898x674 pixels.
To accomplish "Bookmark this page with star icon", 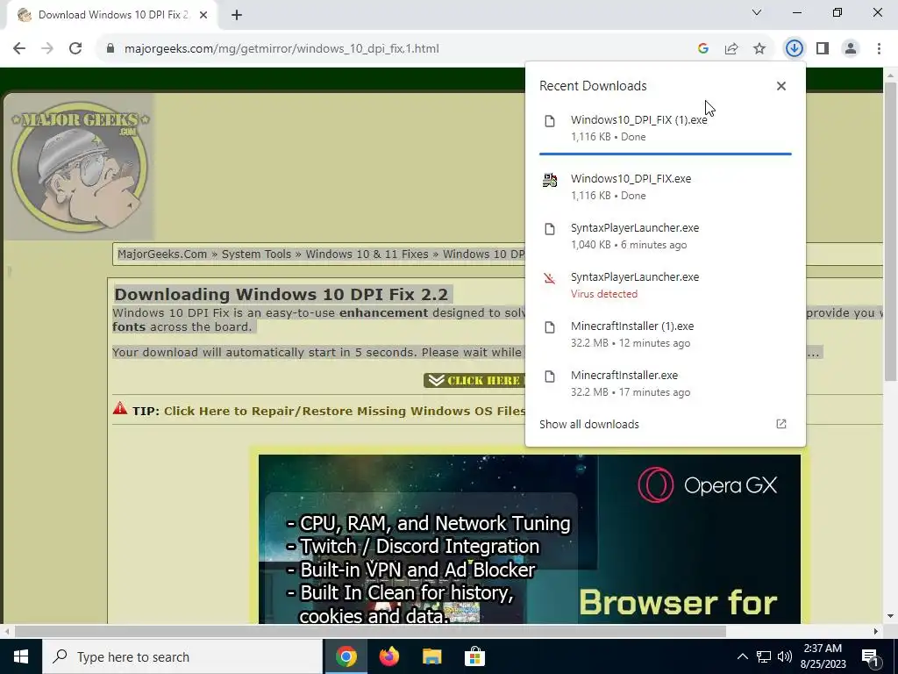I will click(x=759, y=49).
